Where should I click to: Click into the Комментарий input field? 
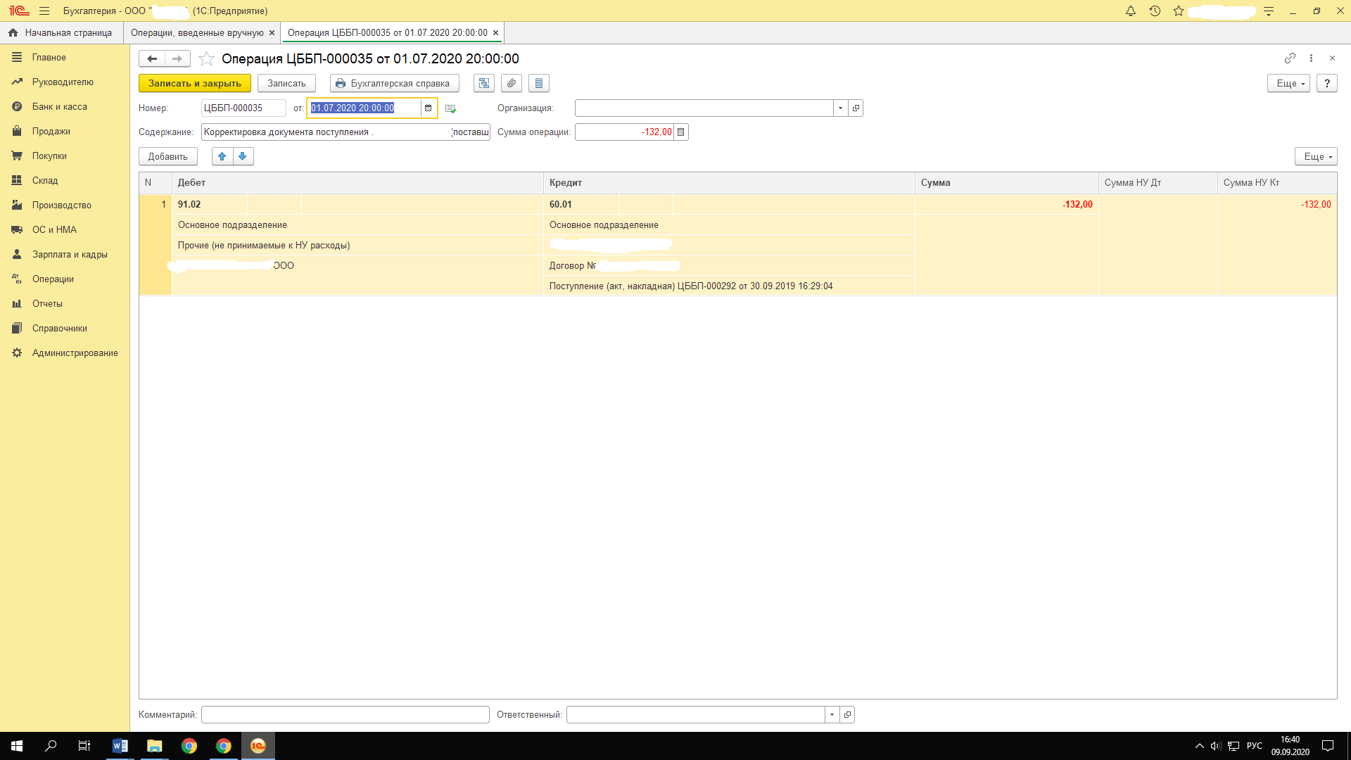tap(345, 714)
